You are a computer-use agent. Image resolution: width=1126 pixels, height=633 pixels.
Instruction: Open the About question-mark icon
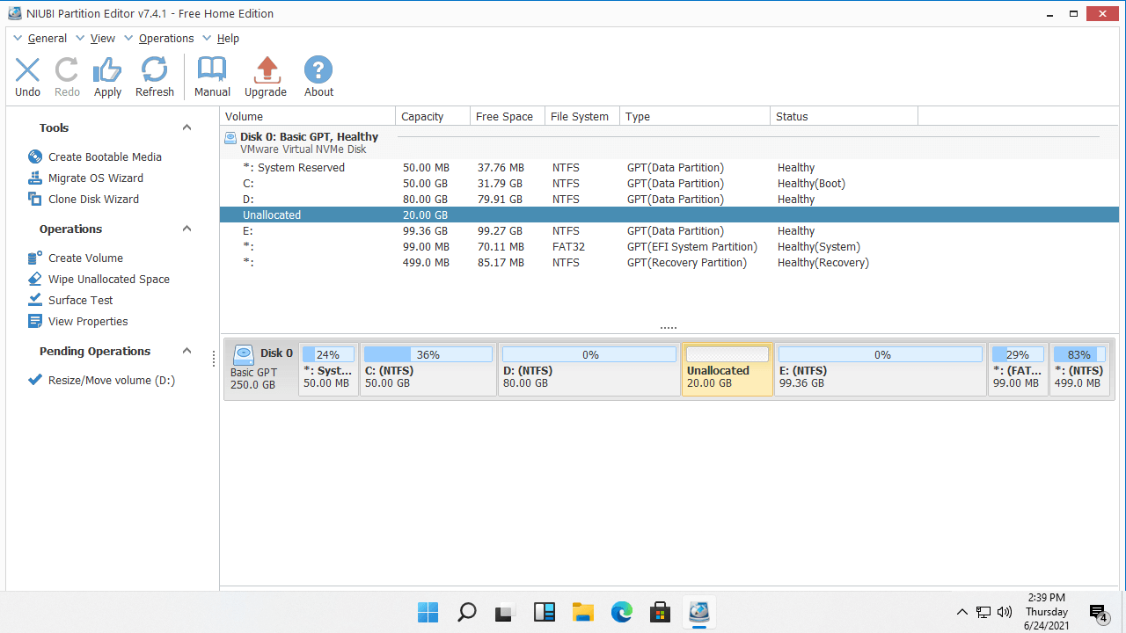[x=318, y=71]
